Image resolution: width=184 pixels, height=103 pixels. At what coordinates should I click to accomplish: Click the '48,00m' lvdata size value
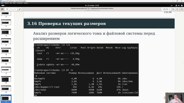coord(75,65)
